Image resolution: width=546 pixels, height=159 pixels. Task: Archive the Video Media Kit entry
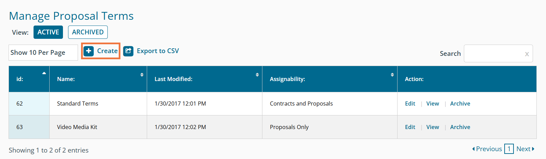(460, 127)
